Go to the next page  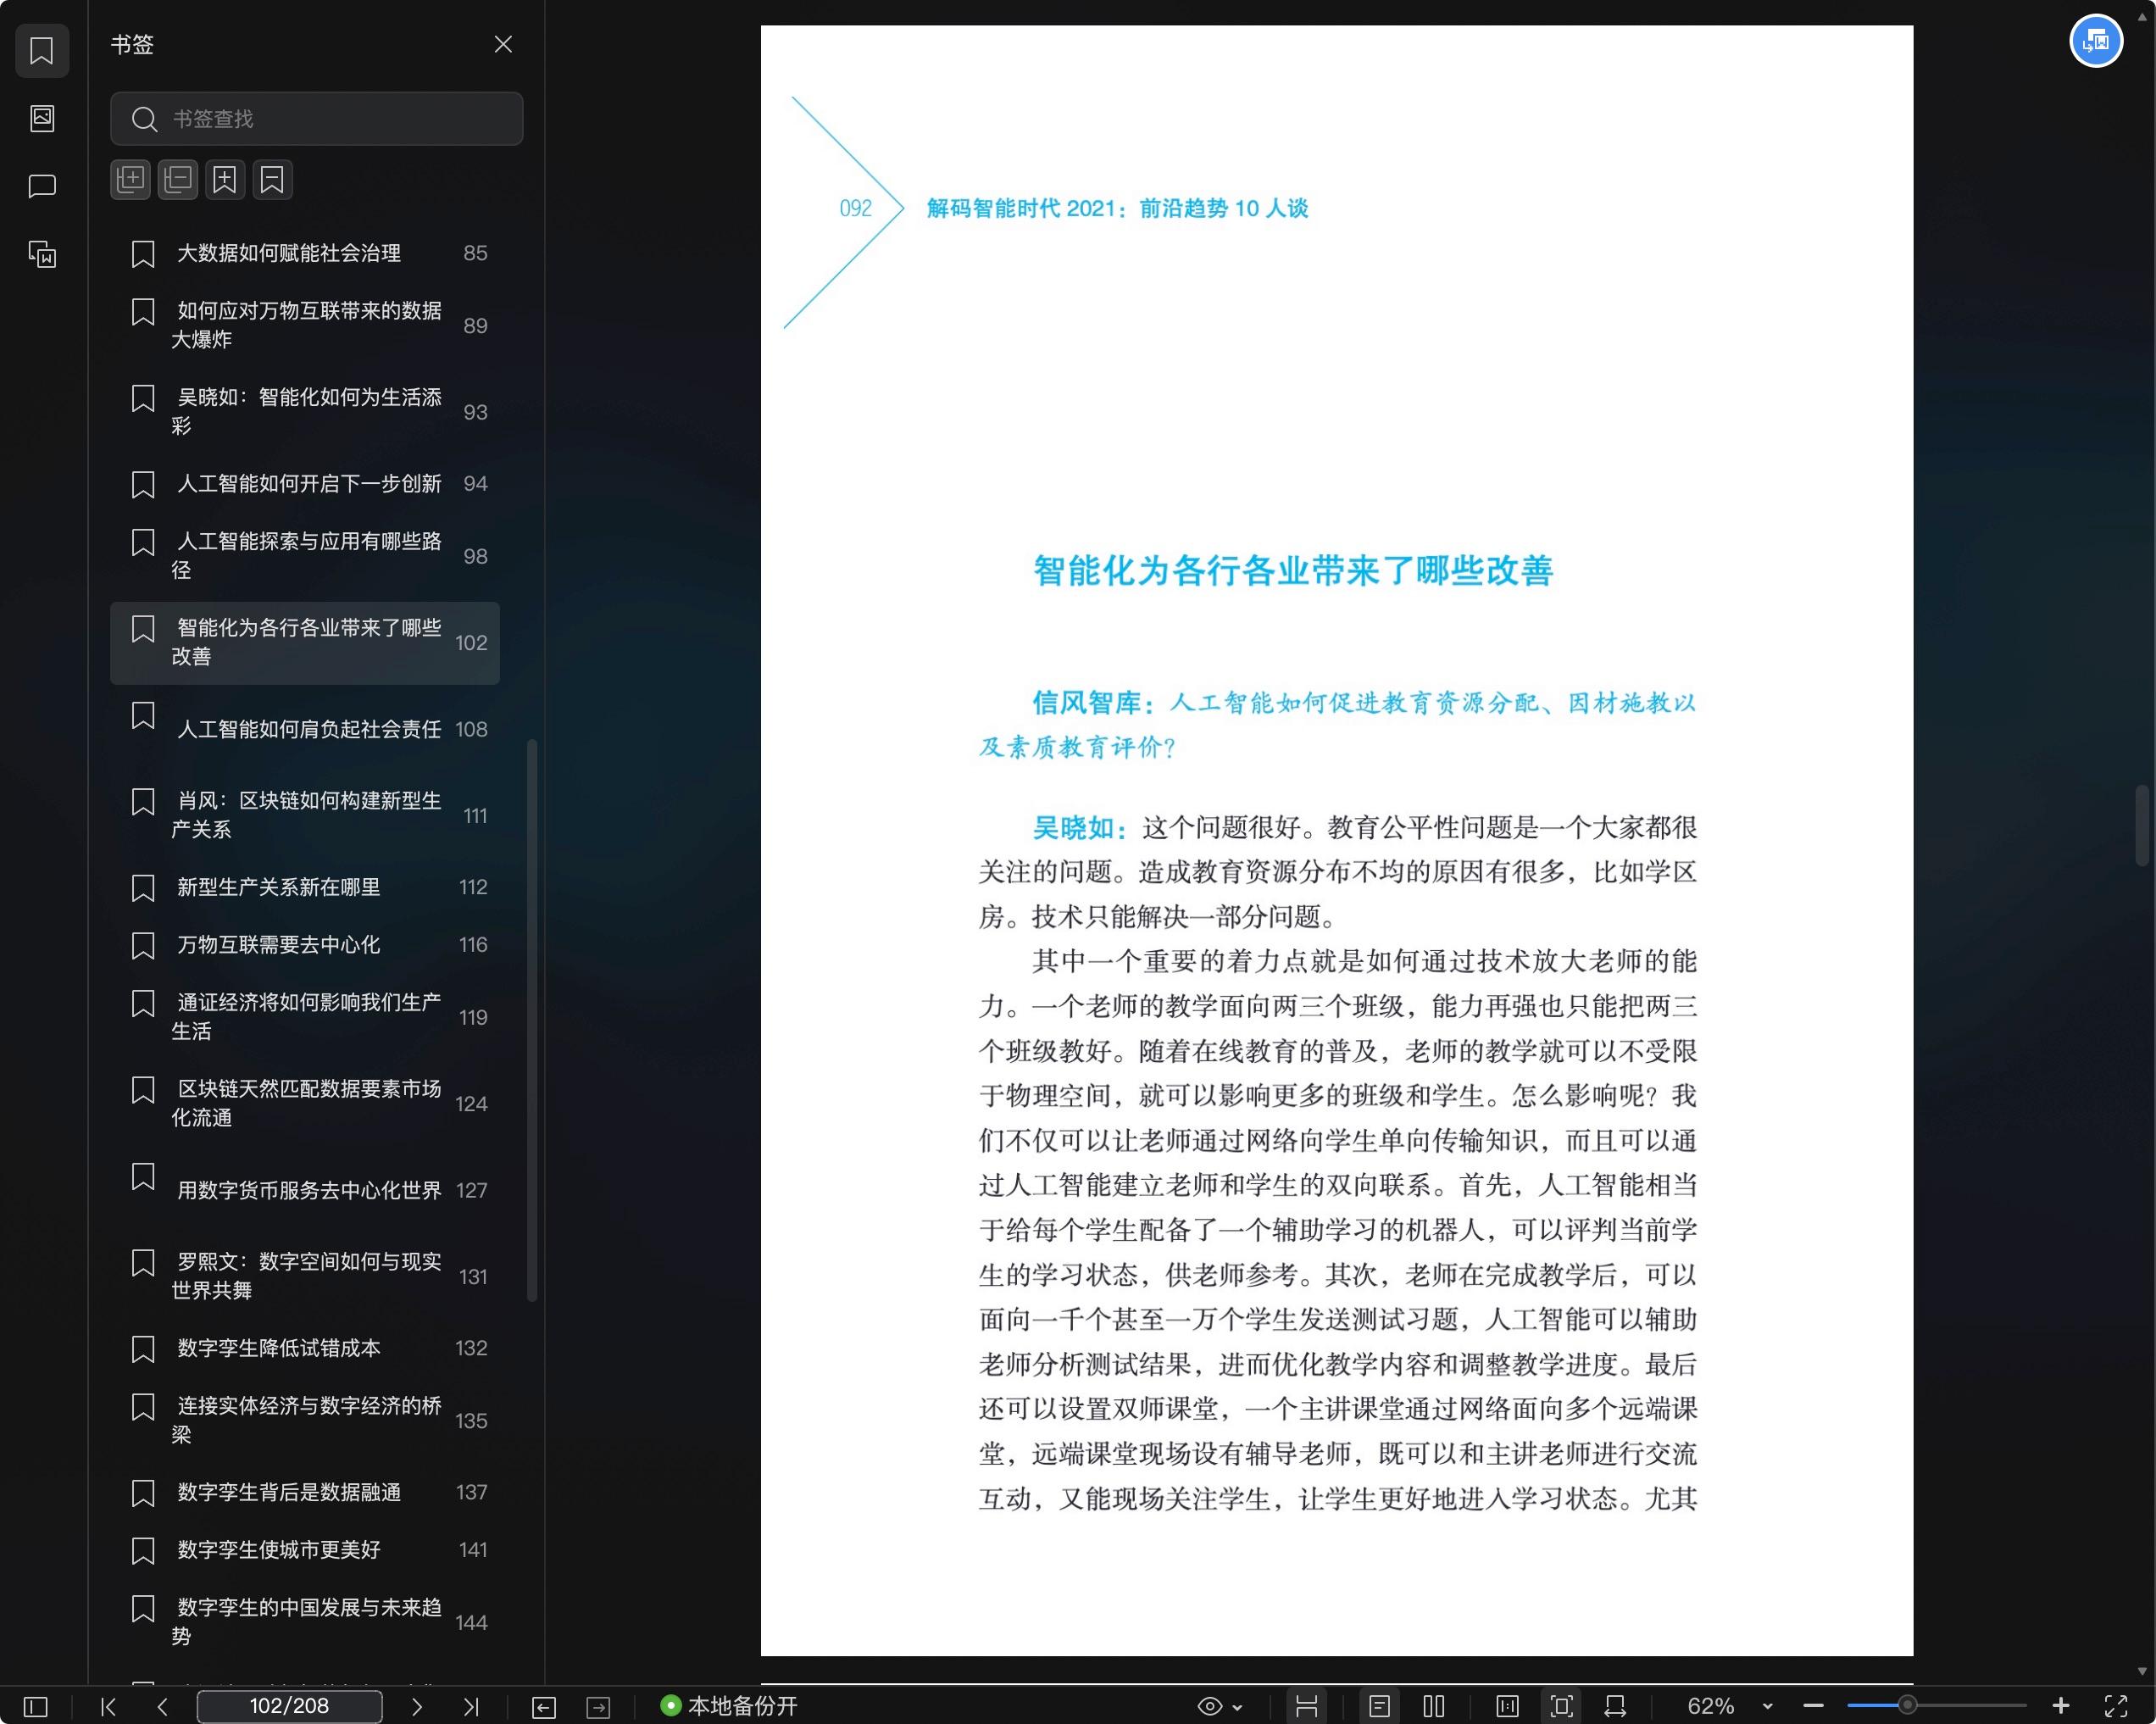417,1706
